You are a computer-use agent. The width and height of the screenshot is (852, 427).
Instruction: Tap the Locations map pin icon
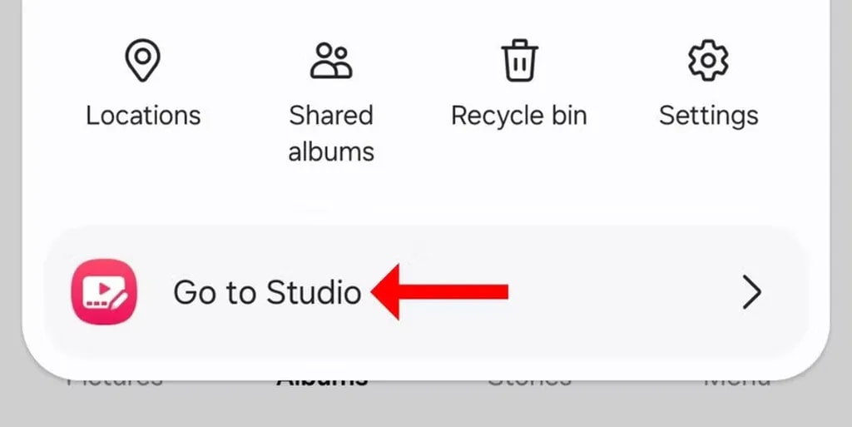[x=142, y=60]
